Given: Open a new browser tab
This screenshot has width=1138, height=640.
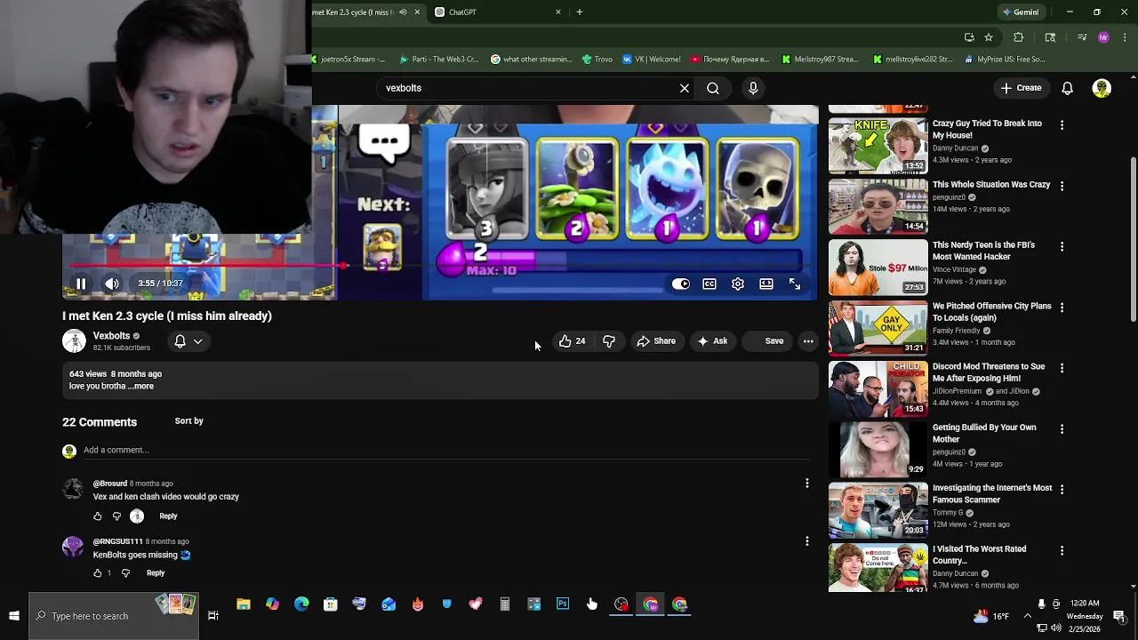Looking at the screenshot, I should click(579, 12).
